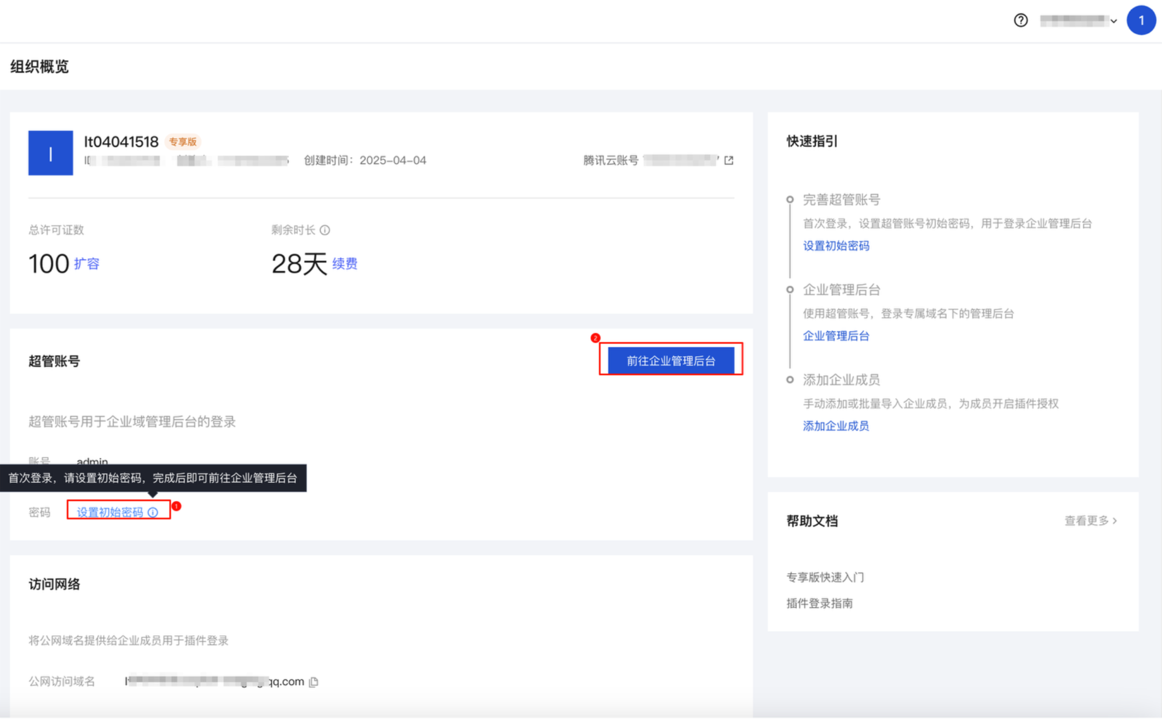
Task: Click the 帮助文档 section heading
Action: point(812,521)
